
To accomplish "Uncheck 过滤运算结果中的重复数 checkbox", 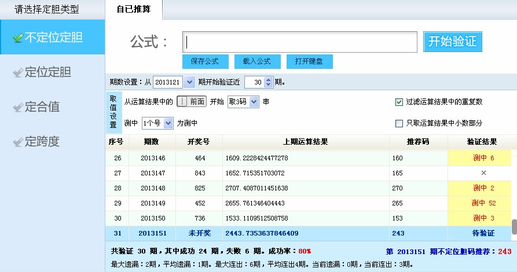I will 398,102.
